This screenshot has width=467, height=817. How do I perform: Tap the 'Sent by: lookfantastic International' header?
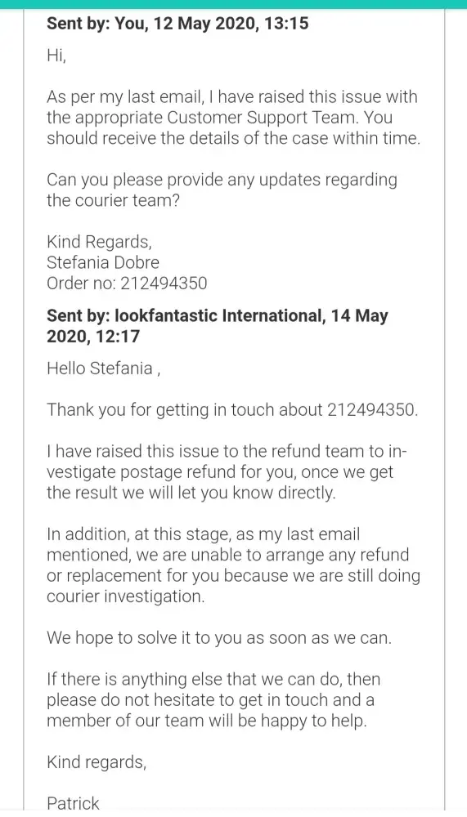217,326
